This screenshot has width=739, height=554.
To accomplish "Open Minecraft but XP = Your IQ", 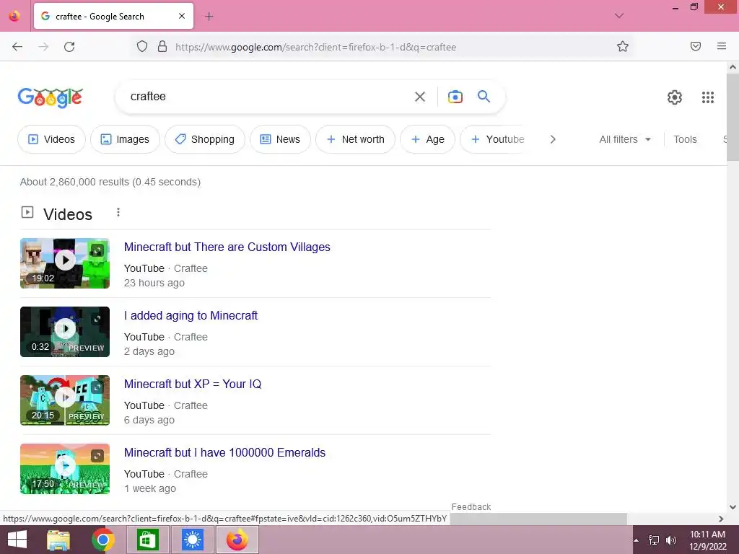I will pyautogui.click(x=192, y=384).
